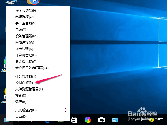The height and width of the screenshot is (125, 167).
Task: Launch 任务管理器(T)
Action: tap(38, 76)
